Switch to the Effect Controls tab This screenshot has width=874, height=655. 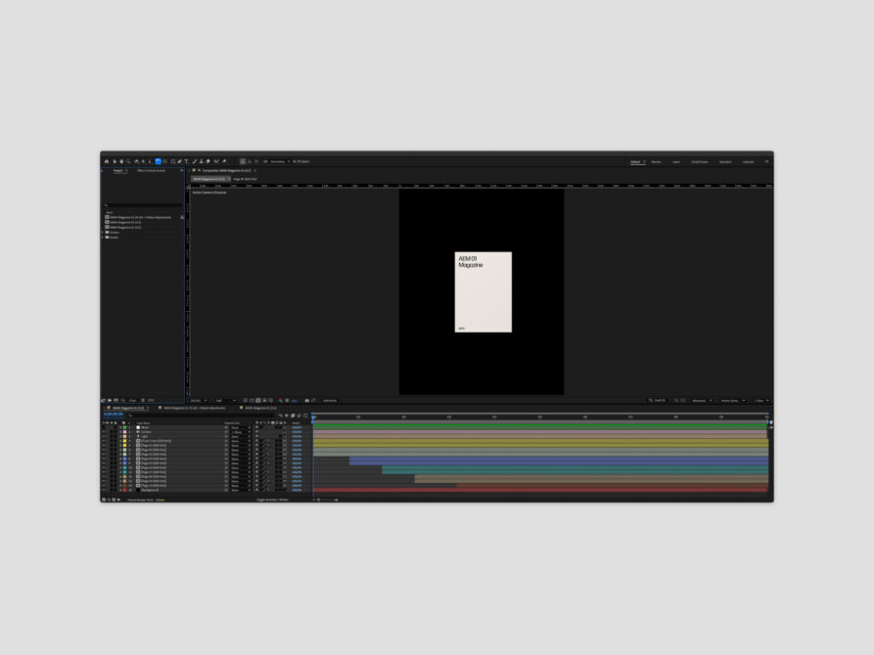[x=151, y=170]
